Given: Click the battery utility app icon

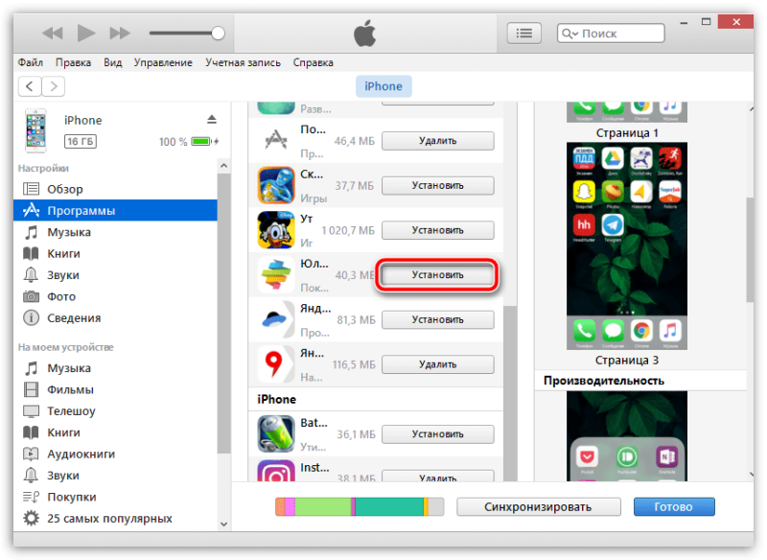Looking at the screenshot, I should pos(276,434).
